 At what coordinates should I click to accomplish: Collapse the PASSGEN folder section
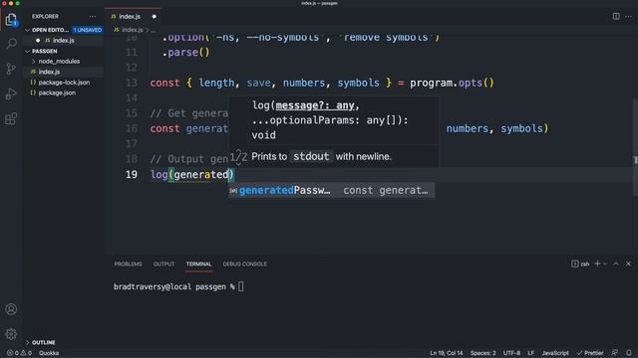(27, 51)
